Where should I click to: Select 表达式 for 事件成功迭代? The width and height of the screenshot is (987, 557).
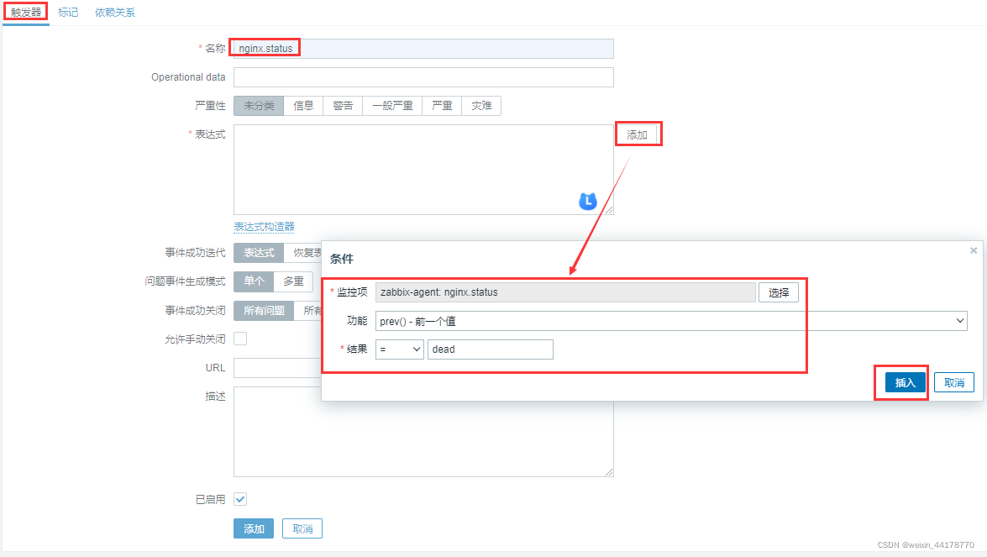259,253
